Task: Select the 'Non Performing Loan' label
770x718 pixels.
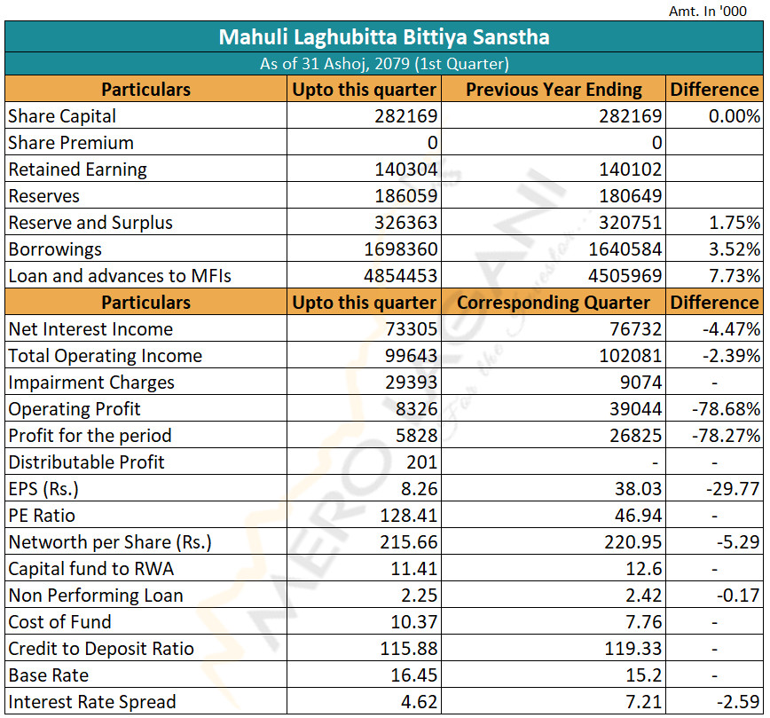Action: pos(96,596)
